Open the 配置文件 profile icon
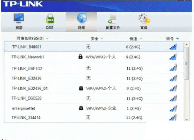194x140 pixels. pos(112,19)
